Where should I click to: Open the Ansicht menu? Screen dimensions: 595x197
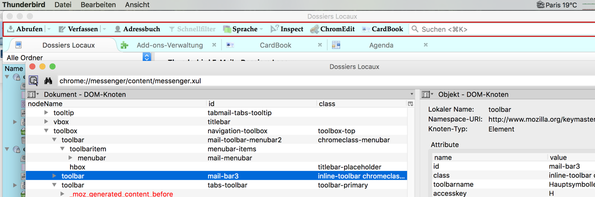pos(137,5)
